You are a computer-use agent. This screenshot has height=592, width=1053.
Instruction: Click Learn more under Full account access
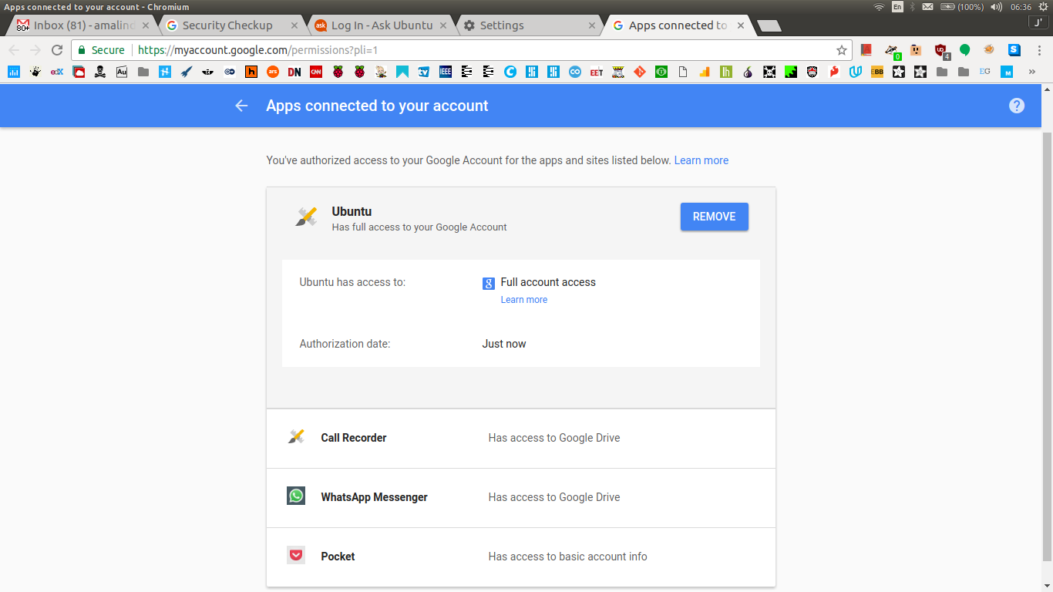pos(523,300)
